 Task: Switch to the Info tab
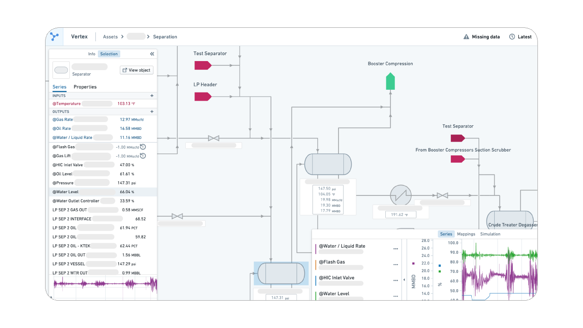[92, 54]
